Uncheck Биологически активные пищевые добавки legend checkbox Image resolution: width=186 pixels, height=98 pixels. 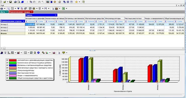tap(7, 63)
